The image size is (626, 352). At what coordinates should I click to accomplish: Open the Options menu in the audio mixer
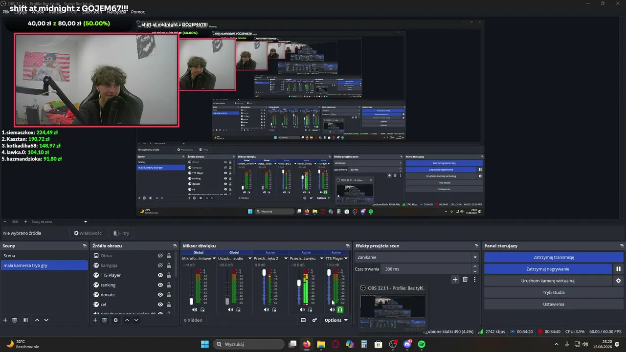336,320
